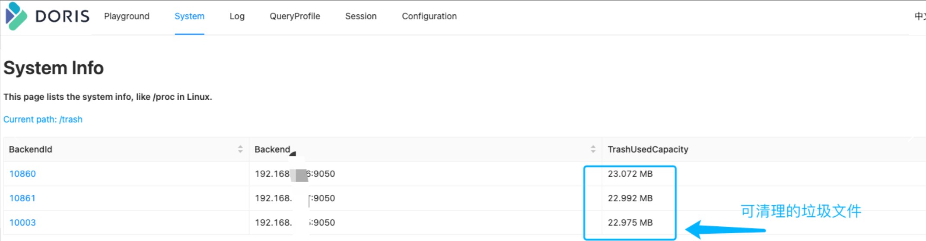Open backend ID 10860 link
Image resolution: width=926 pixels, height=241 pixels.
pos(22,174)
